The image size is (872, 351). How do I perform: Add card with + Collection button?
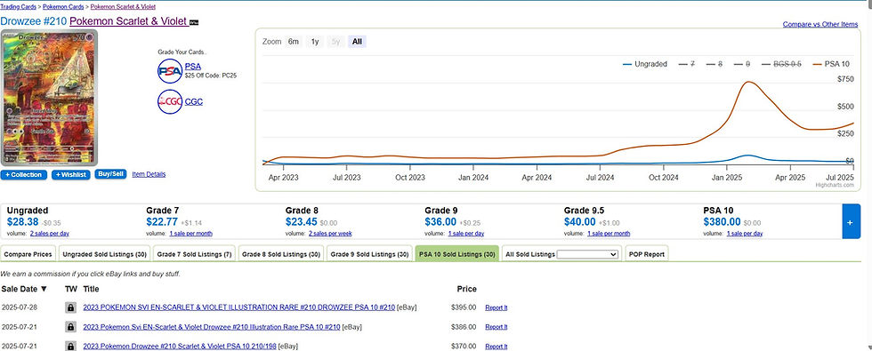click(24, 175)
